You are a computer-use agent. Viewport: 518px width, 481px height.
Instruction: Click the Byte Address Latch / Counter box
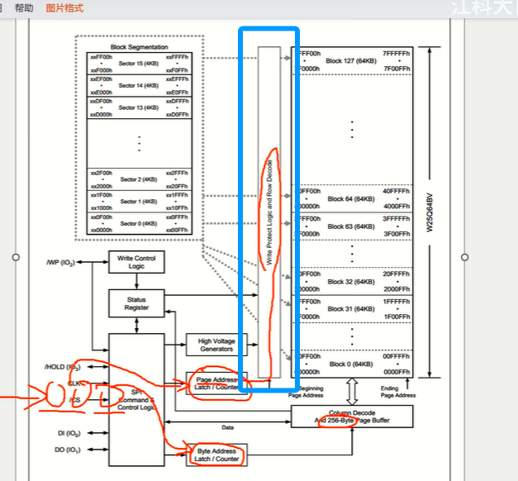pyautogui.click(x=216, y=455)
